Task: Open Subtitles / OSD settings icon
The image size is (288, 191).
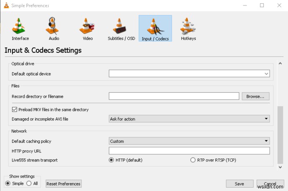Action: pyautogui.click(x=121, y=27)
